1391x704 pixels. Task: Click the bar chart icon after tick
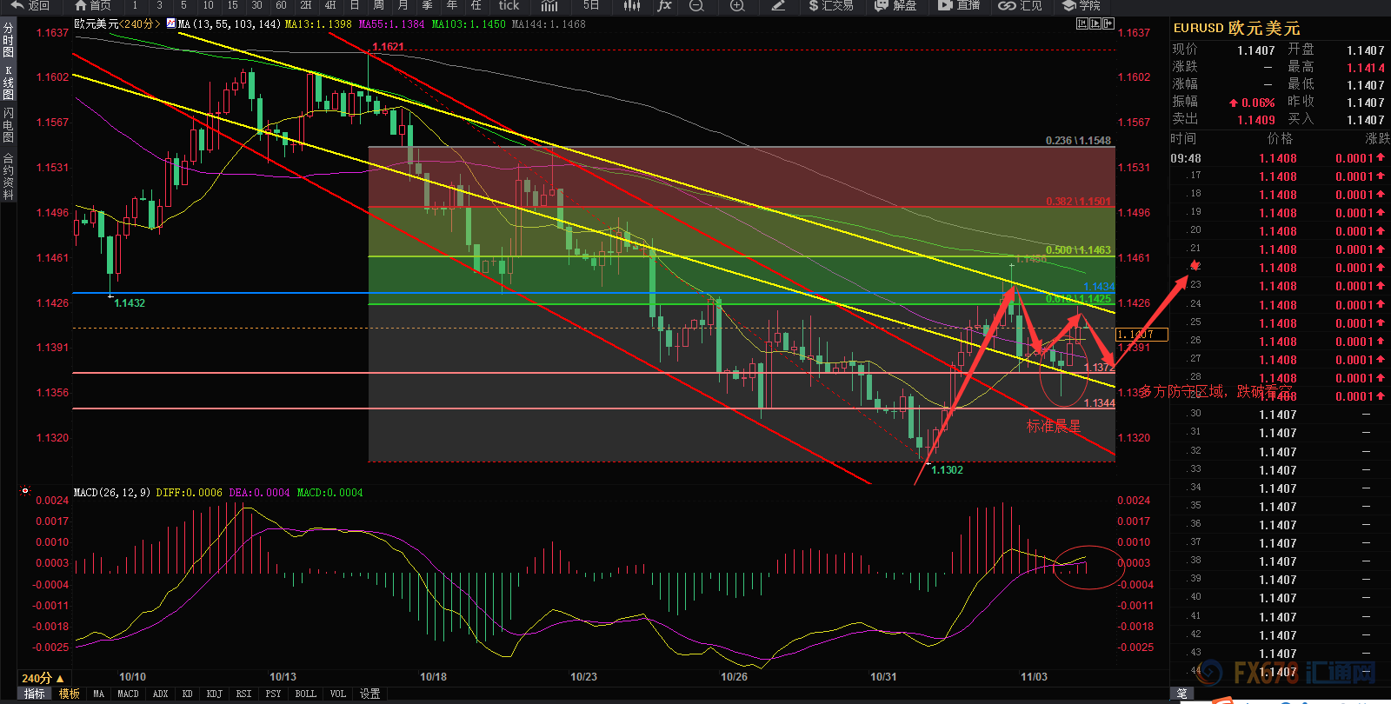coord(549,6)
